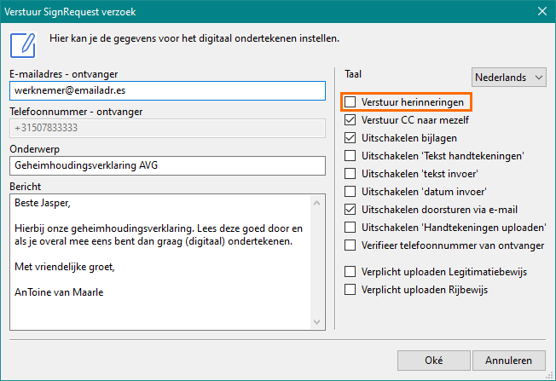The image size is (556, 381).
Task: Click 'Met vriendelijke groet,' in the message
Action: (65, 267)
